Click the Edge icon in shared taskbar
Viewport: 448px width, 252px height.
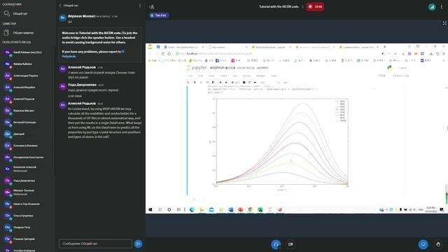coord(192,210)
